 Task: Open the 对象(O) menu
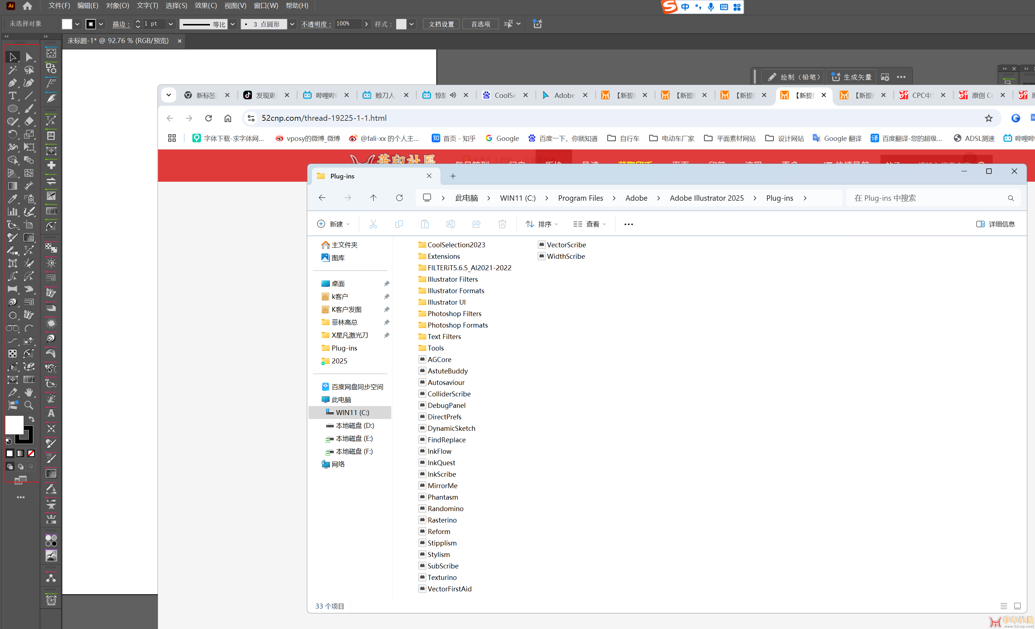(118, 5)
